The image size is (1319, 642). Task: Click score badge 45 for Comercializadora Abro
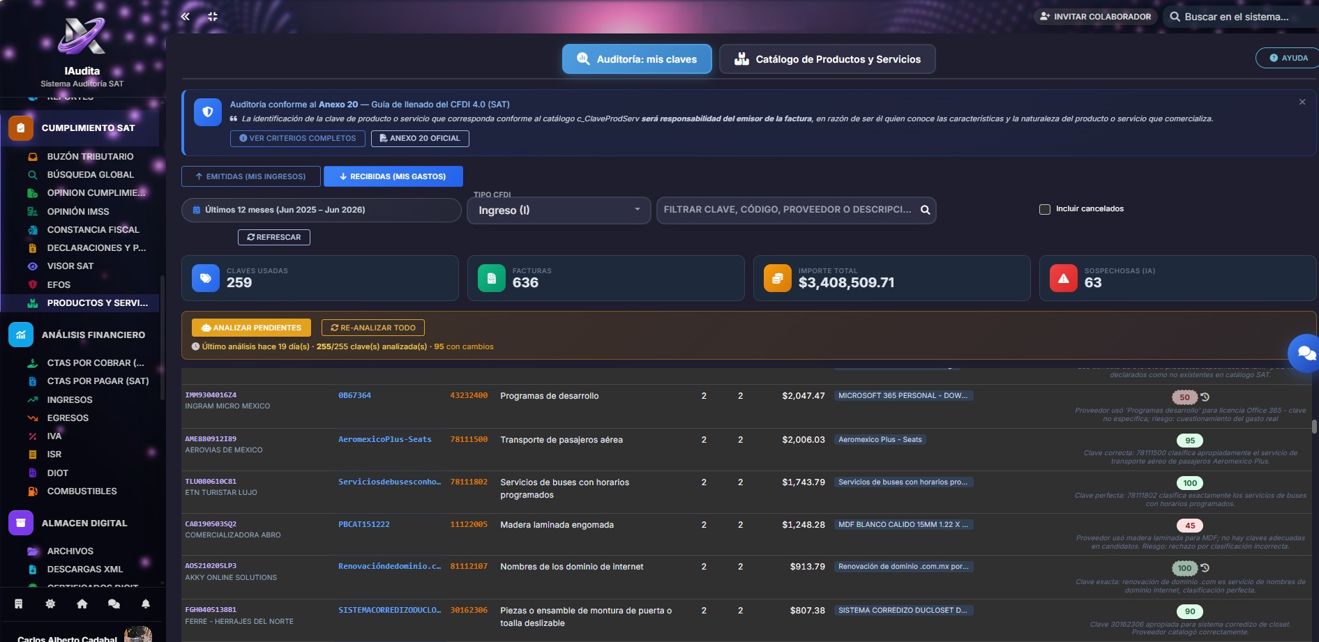(x=1190, y=526)
